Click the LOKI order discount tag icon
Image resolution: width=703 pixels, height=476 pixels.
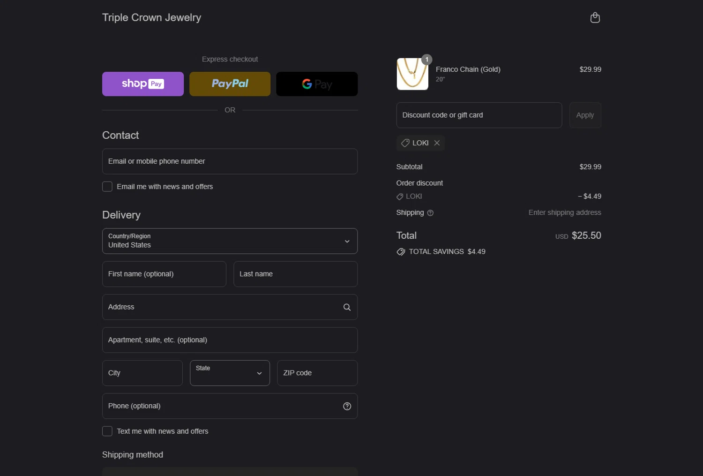pos(400,196)
